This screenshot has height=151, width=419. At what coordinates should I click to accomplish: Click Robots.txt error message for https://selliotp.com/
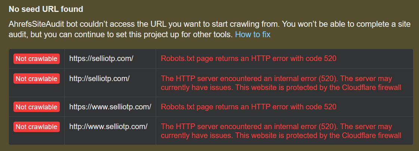pyautogui.click(x=248, y=59)
